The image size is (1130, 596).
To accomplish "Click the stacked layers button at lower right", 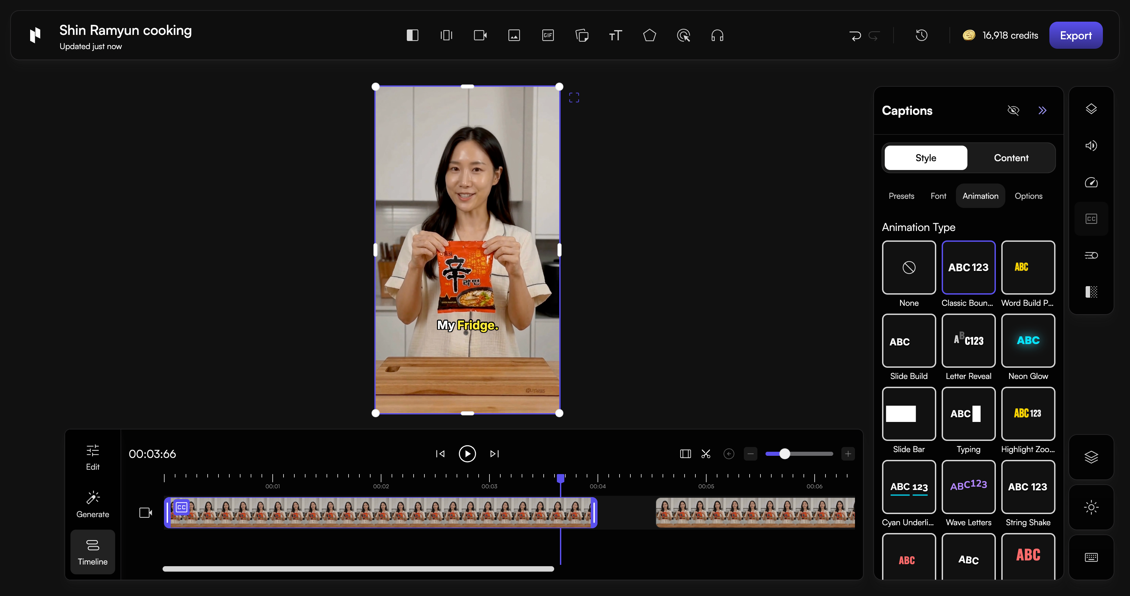I will 1091,457.
